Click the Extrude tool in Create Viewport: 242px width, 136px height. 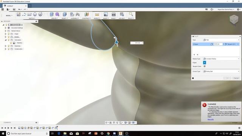tap(52, 14)
